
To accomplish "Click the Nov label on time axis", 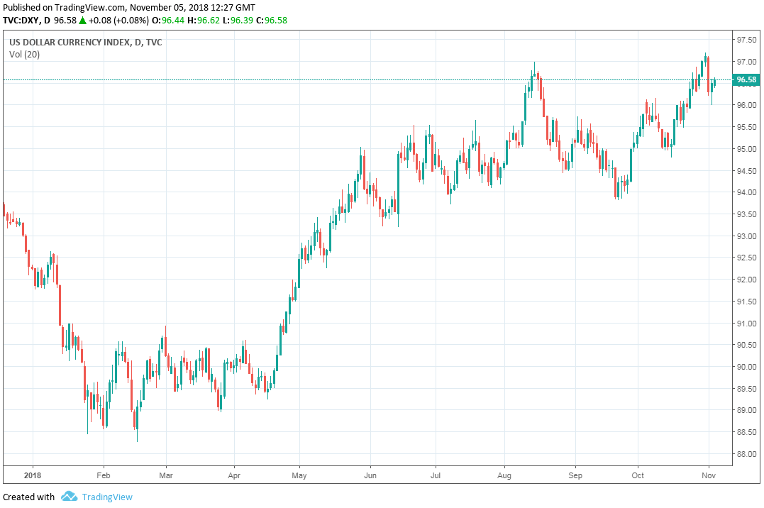I will click(x=709, y=475).
